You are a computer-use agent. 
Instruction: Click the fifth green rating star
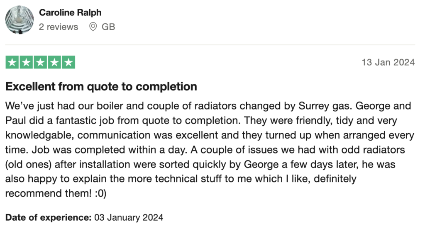point(68,63)
